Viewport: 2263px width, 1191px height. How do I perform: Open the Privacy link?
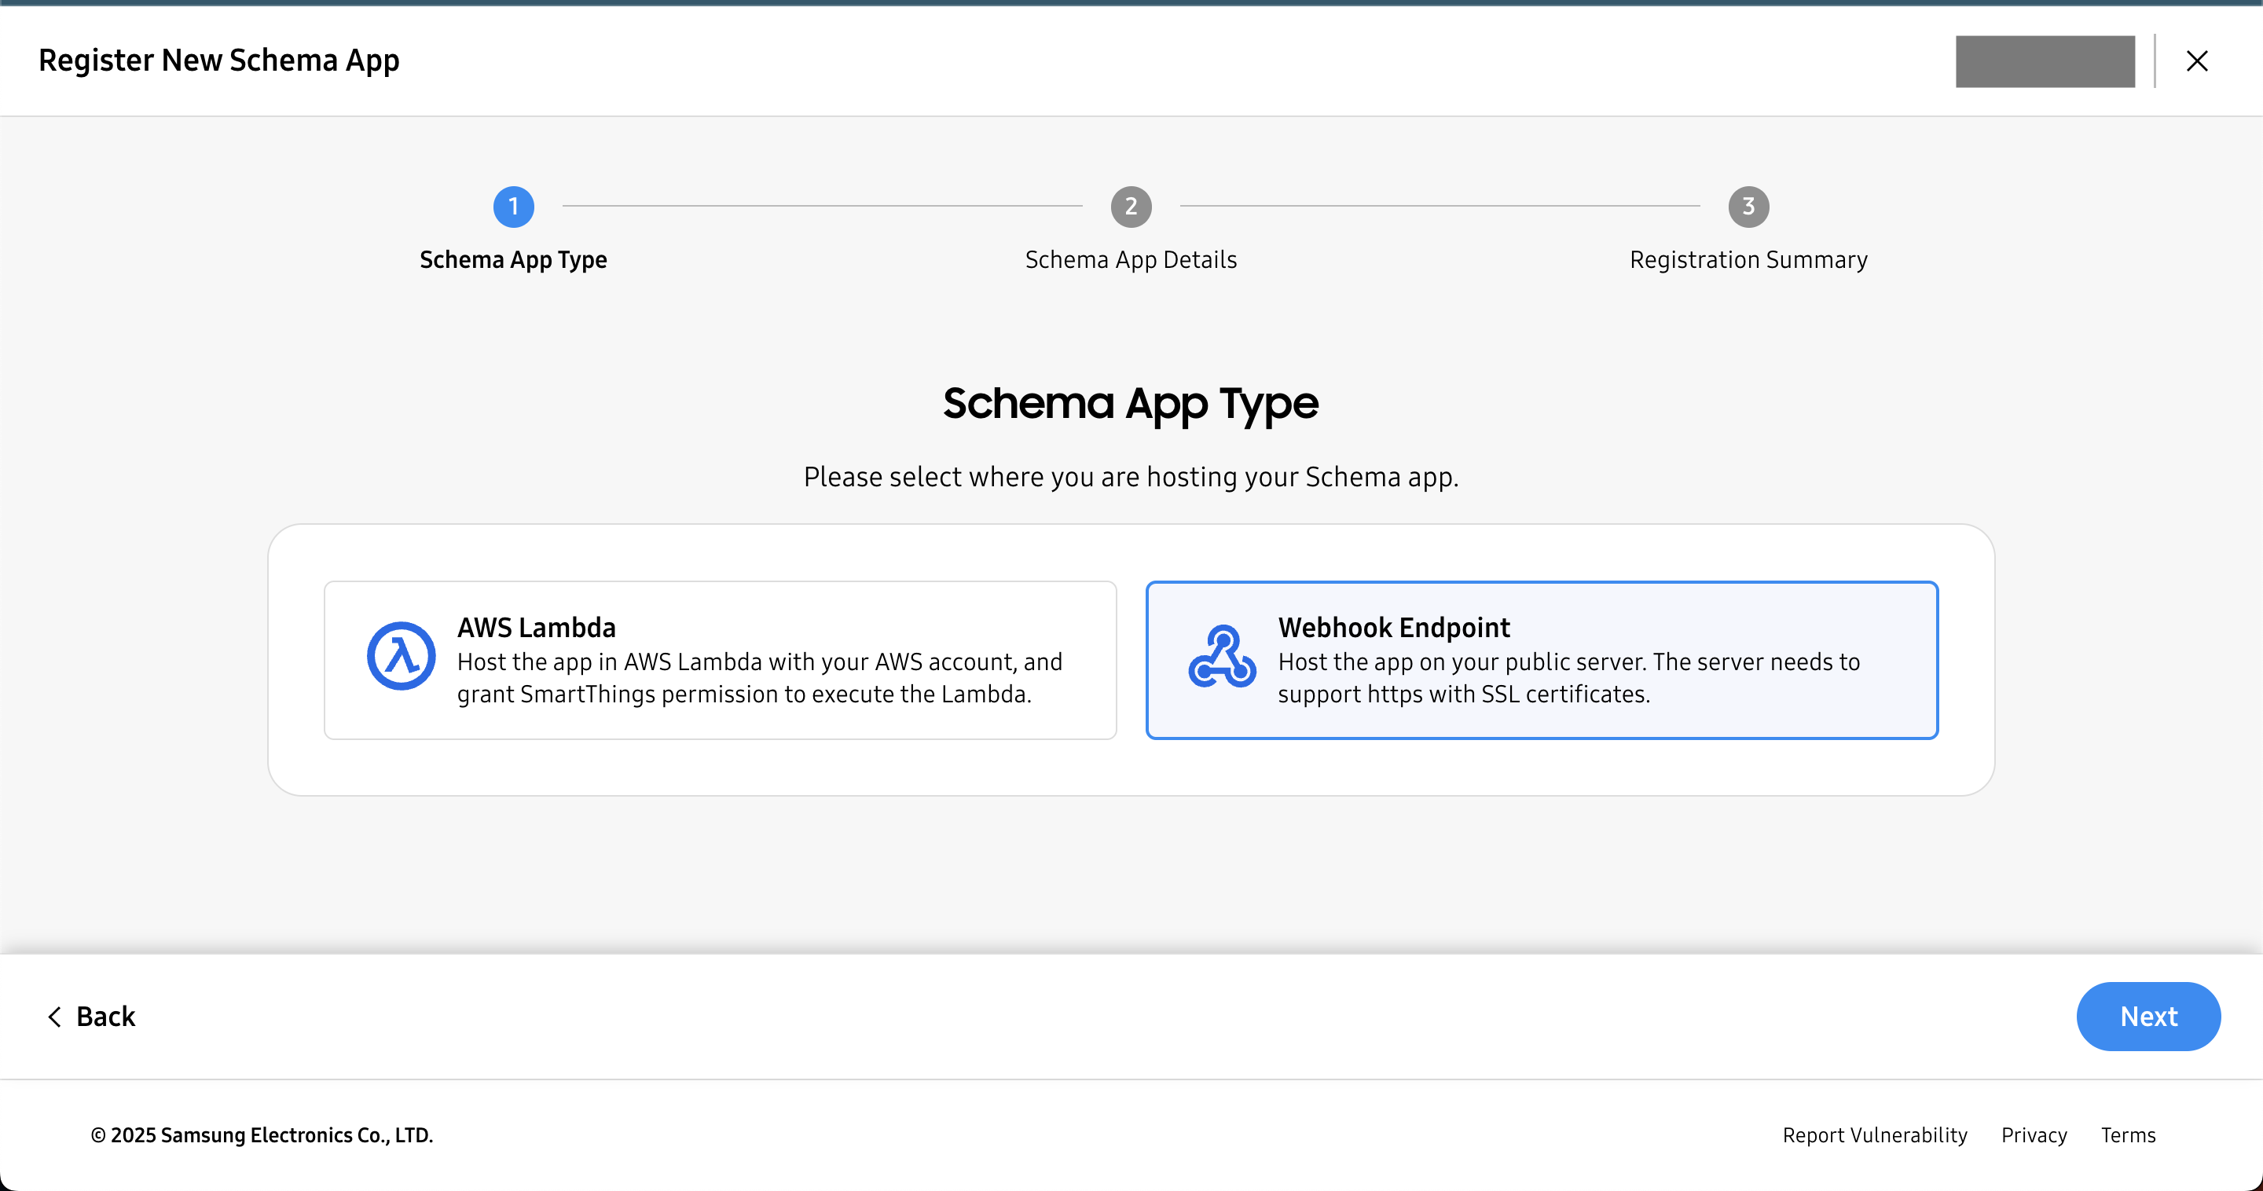pyautogui.click(x=2034, y=1134)
